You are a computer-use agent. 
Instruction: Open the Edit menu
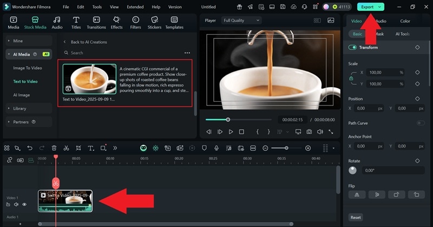click(81, 7)
